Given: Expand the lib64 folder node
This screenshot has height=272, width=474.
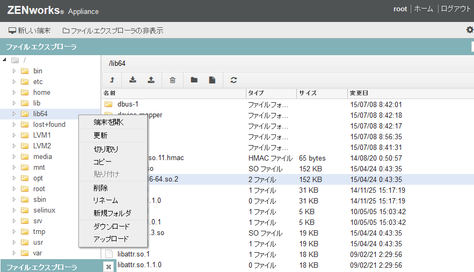Looking at the screenshot, I should [14, 114].
